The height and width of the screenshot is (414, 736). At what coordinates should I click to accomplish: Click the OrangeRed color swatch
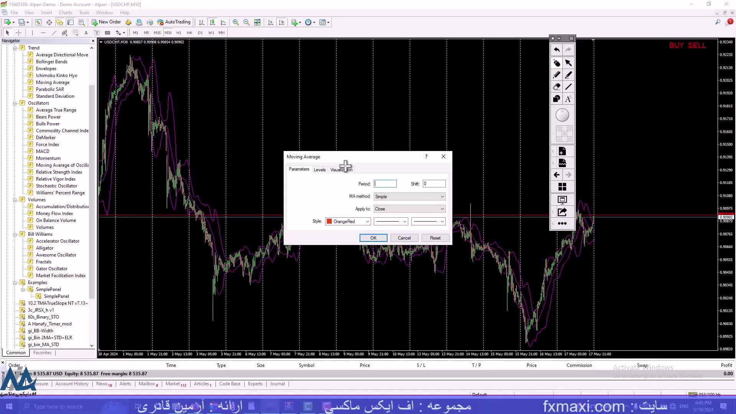(329, 222)
